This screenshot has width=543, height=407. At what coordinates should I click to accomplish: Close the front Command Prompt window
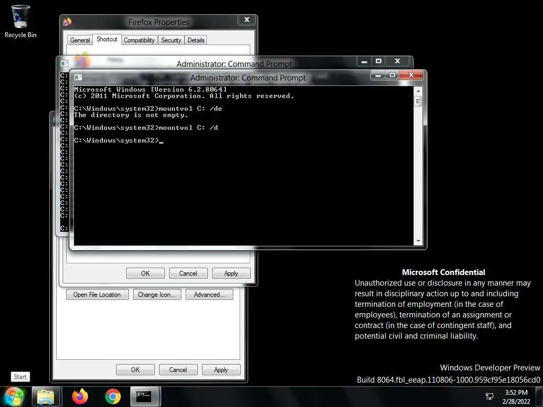(411, 75)
